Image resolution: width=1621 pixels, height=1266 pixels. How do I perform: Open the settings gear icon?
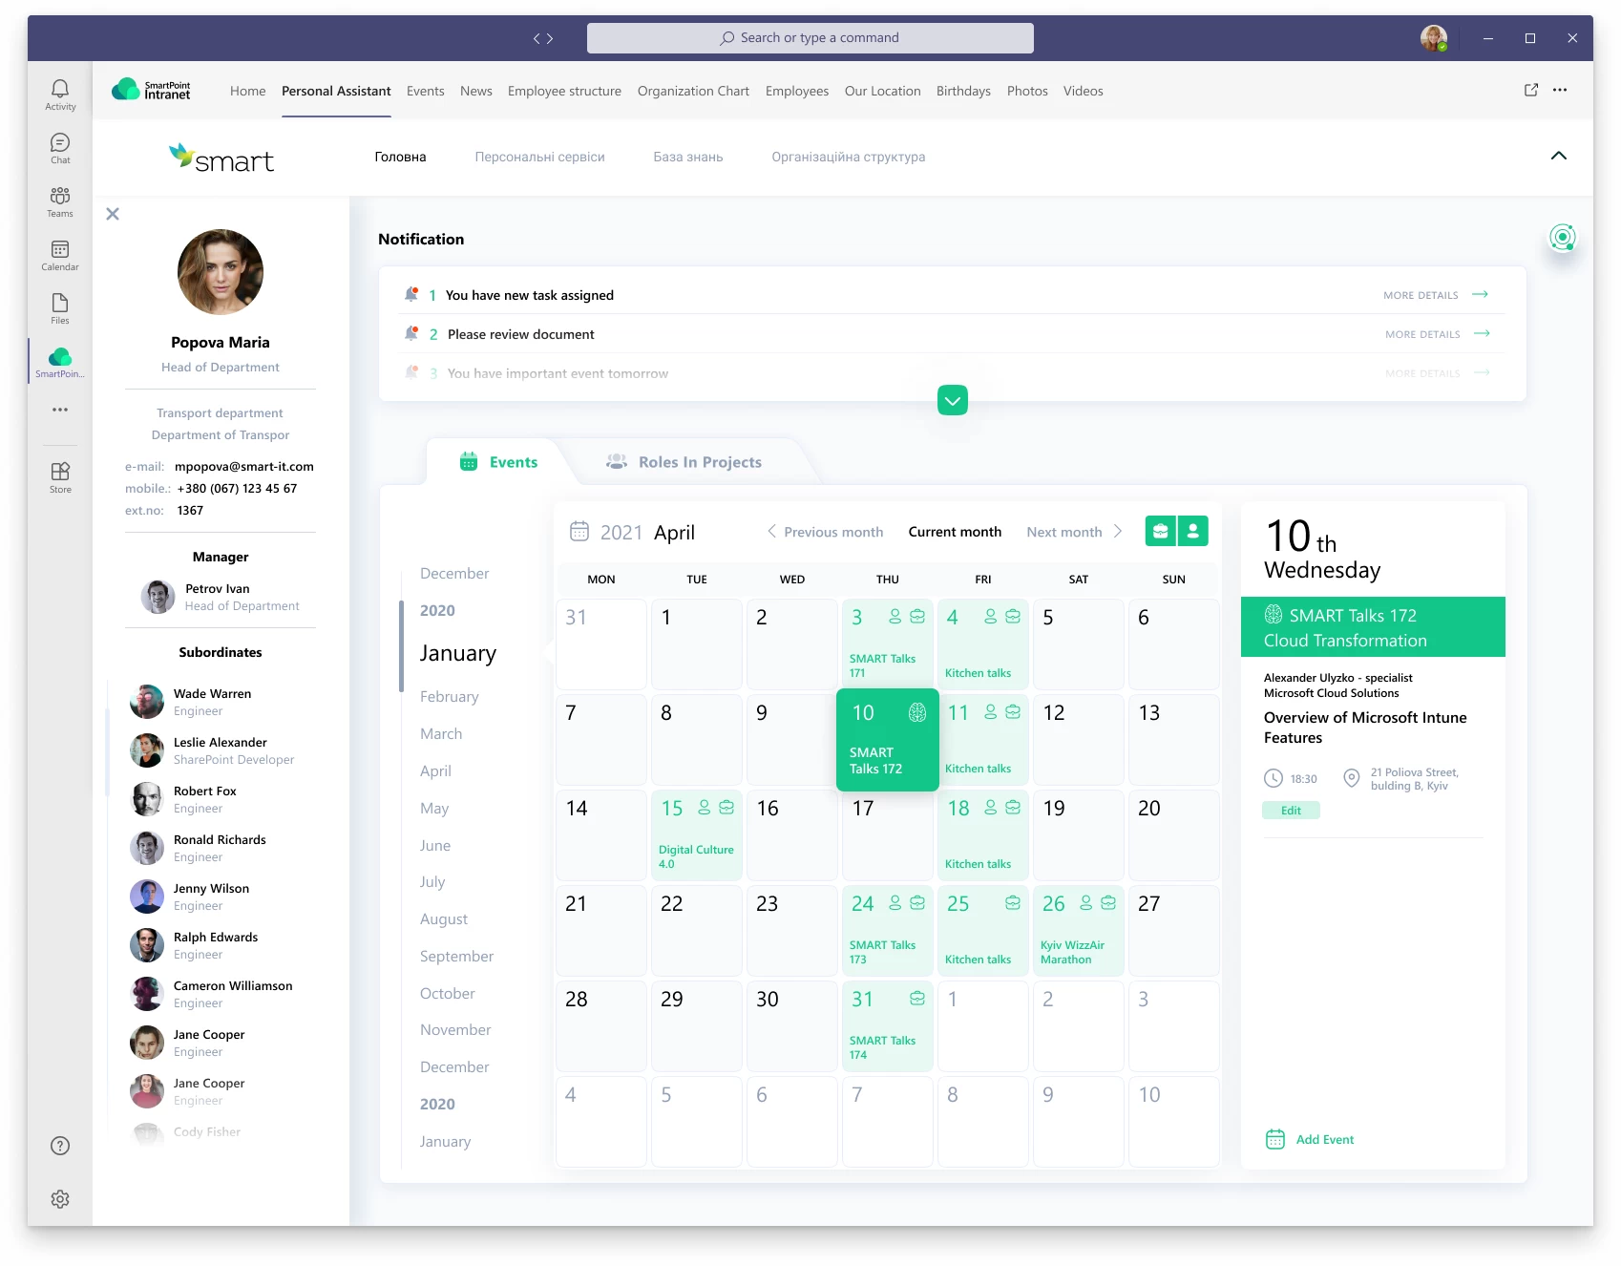click(x=60, y=1199)
